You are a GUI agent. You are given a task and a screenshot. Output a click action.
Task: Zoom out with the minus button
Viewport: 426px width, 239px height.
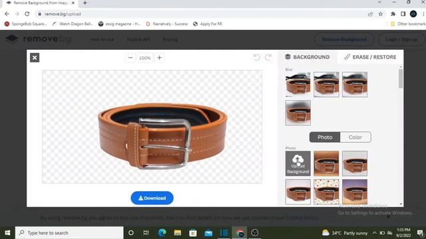[130, 58]
